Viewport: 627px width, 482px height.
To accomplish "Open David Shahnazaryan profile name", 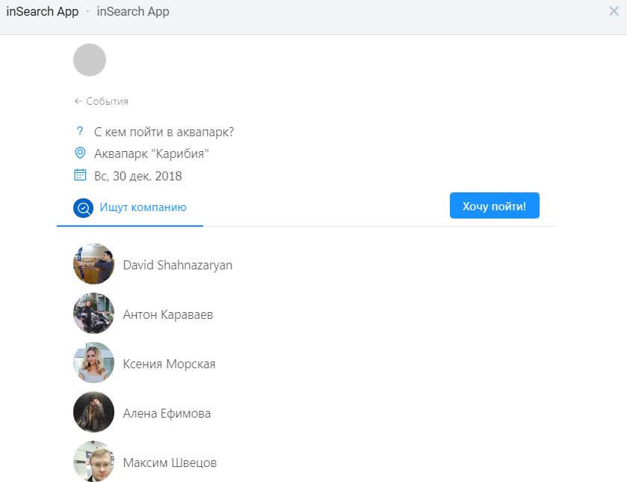I will [178, 265].
